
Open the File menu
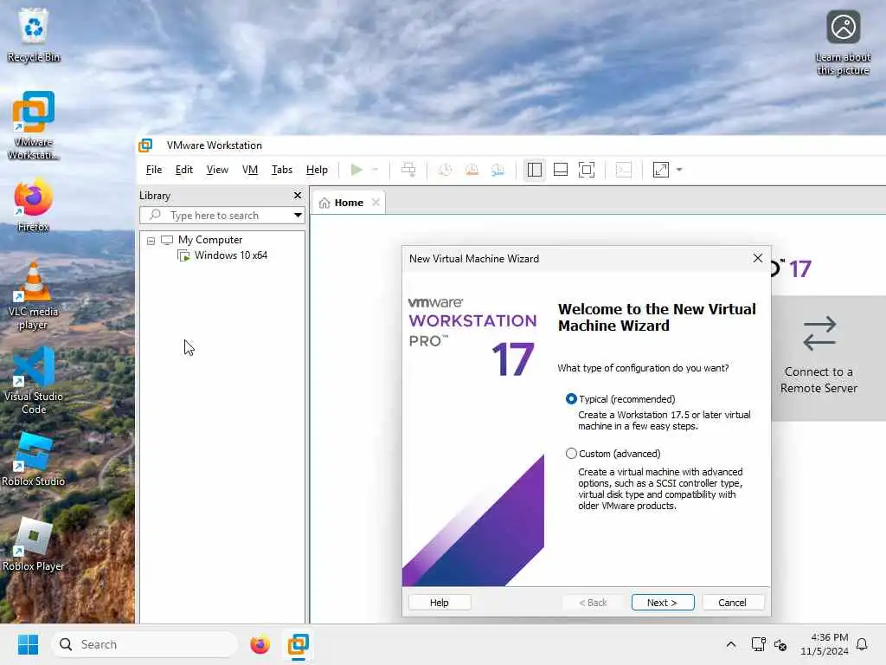pyautogui.click(x=154, y=170)
